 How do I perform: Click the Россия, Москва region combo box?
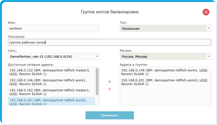point(166,56)
